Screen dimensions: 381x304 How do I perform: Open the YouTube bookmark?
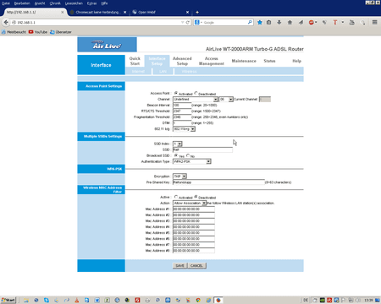[38, 32]
